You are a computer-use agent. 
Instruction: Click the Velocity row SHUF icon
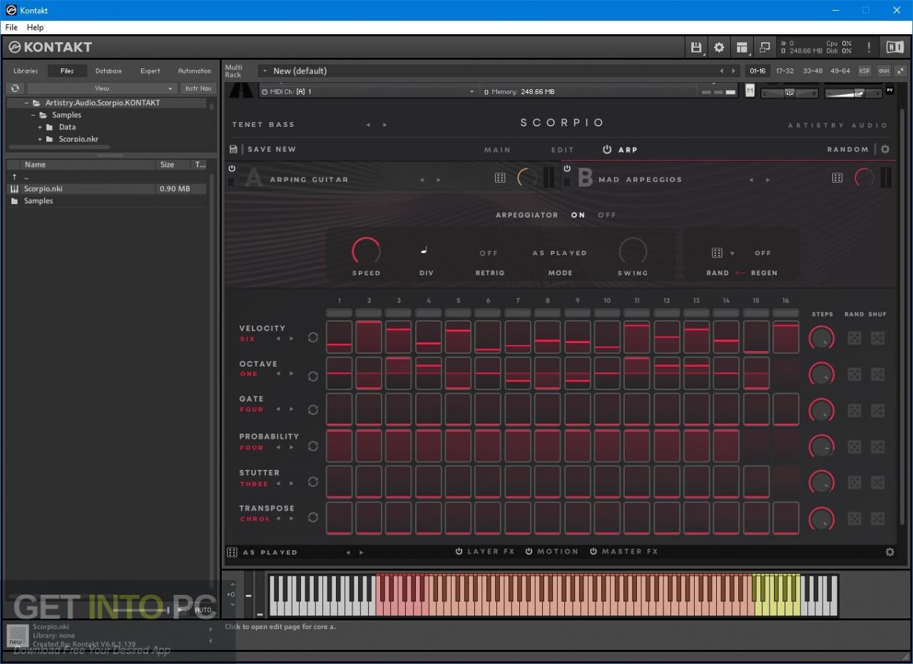tap(877, 338)
